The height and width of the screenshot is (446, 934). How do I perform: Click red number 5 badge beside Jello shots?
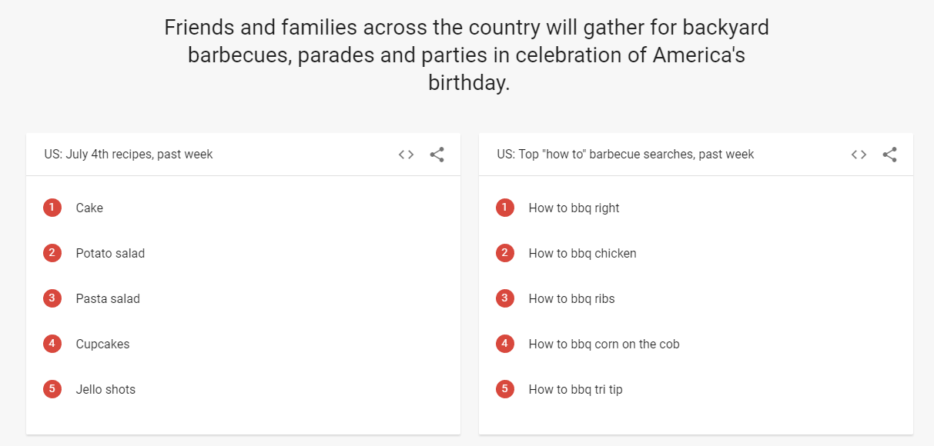[x=52, y=389]
